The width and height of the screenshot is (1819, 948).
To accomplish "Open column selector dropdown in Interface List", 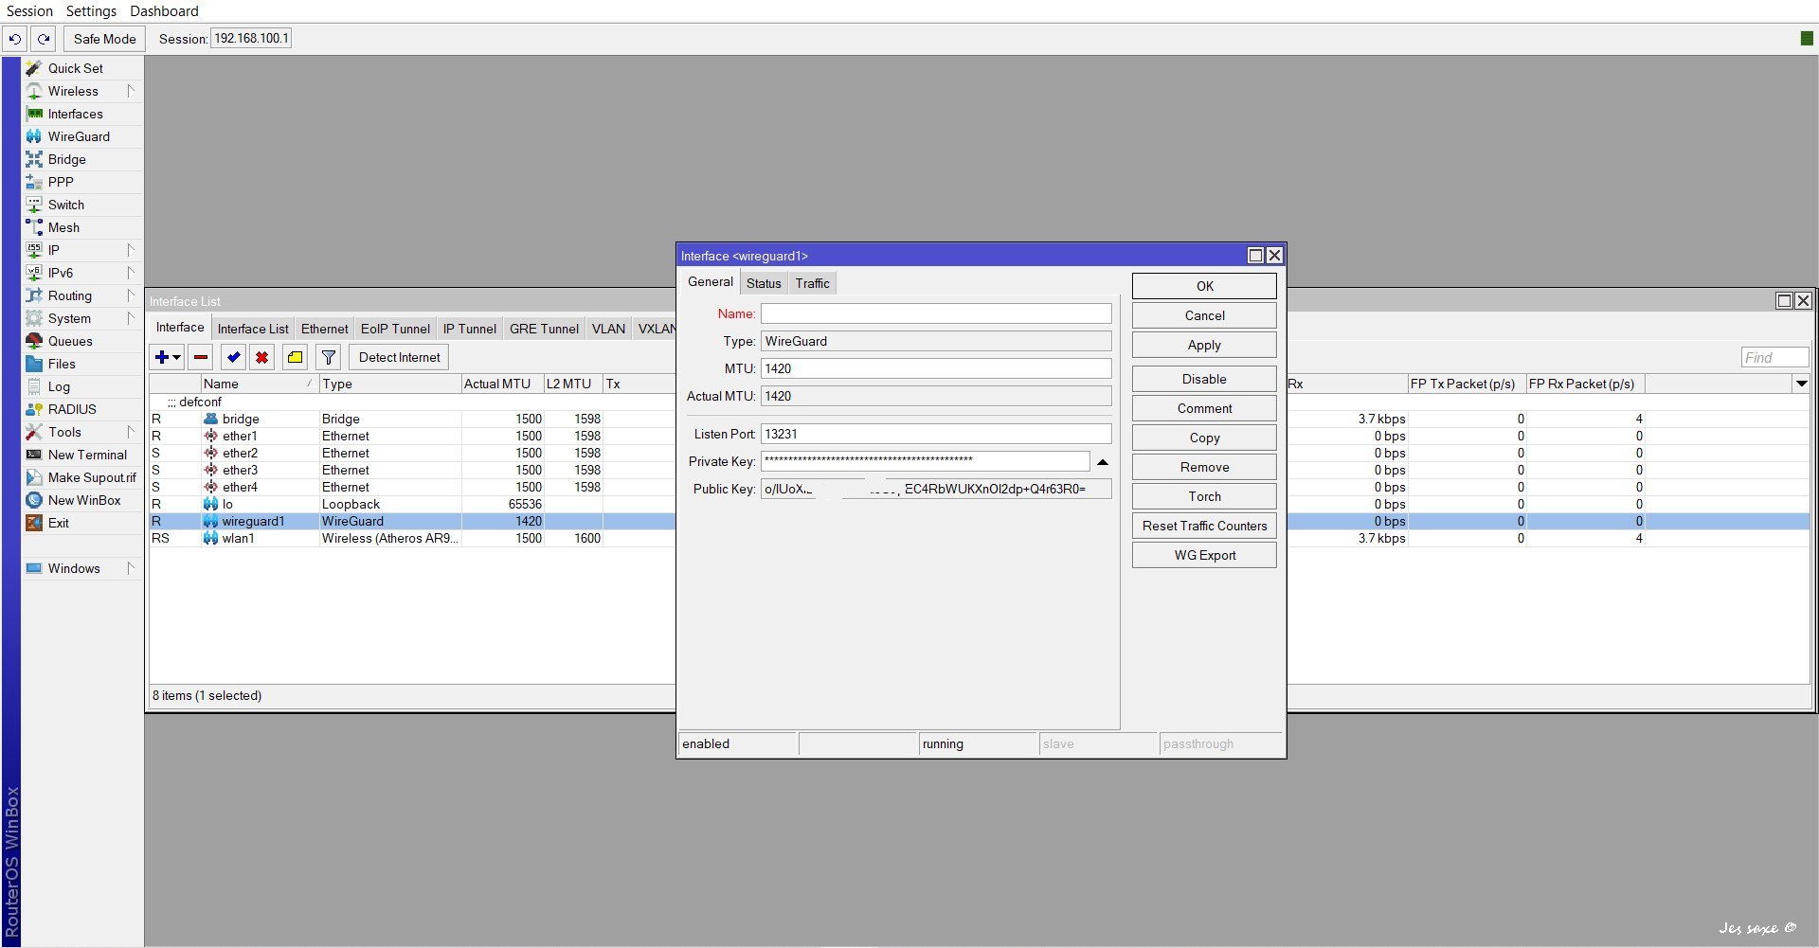I will (1801, 384).
